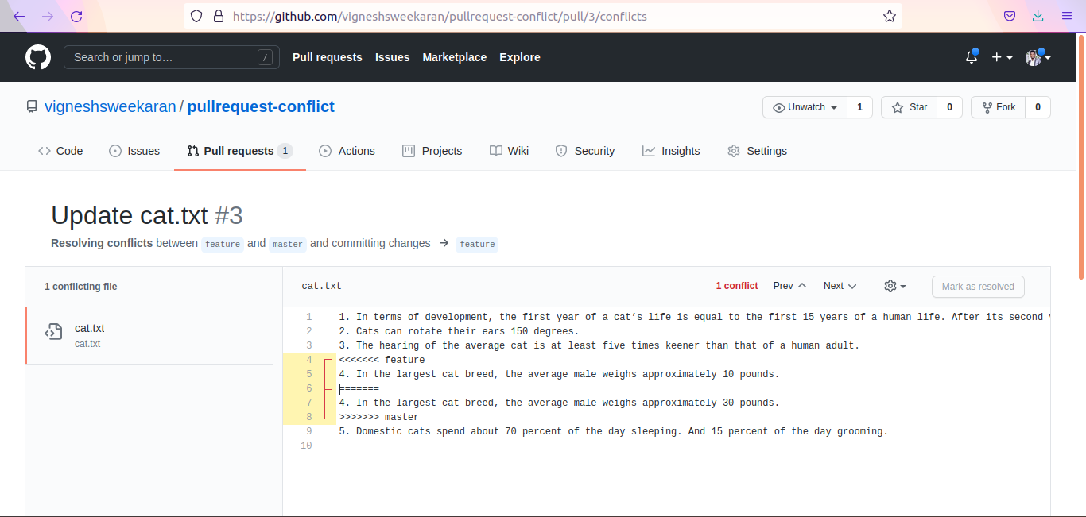
Task: Open pullrequest-conflict repository link
Action: coord(261,106)
